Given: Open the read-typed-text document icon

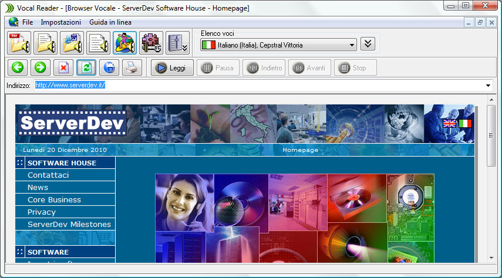Looking at the screenshot, I should tap(98, 43).
